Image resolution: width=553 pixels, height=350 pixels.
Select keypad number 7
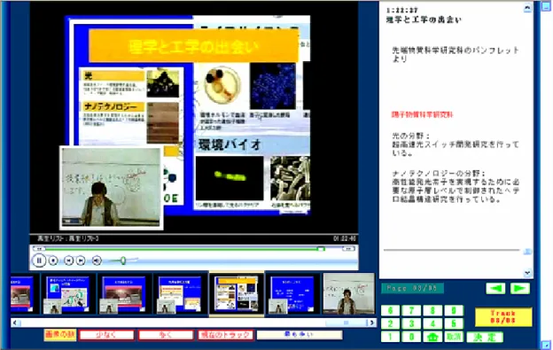click(x=411, y=310)
